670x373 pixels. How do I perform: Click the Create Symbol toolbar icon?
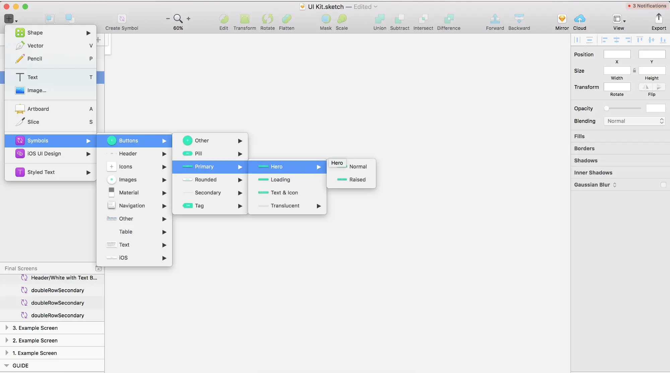point(122,19)
